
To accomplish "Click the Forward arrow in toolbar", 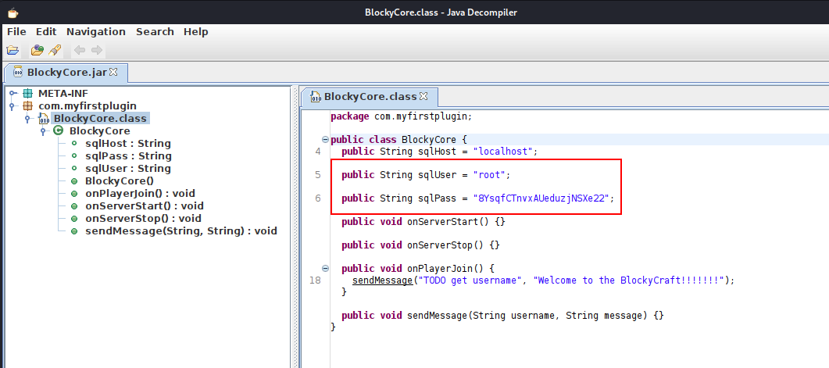I will click(x=97, y=50).
